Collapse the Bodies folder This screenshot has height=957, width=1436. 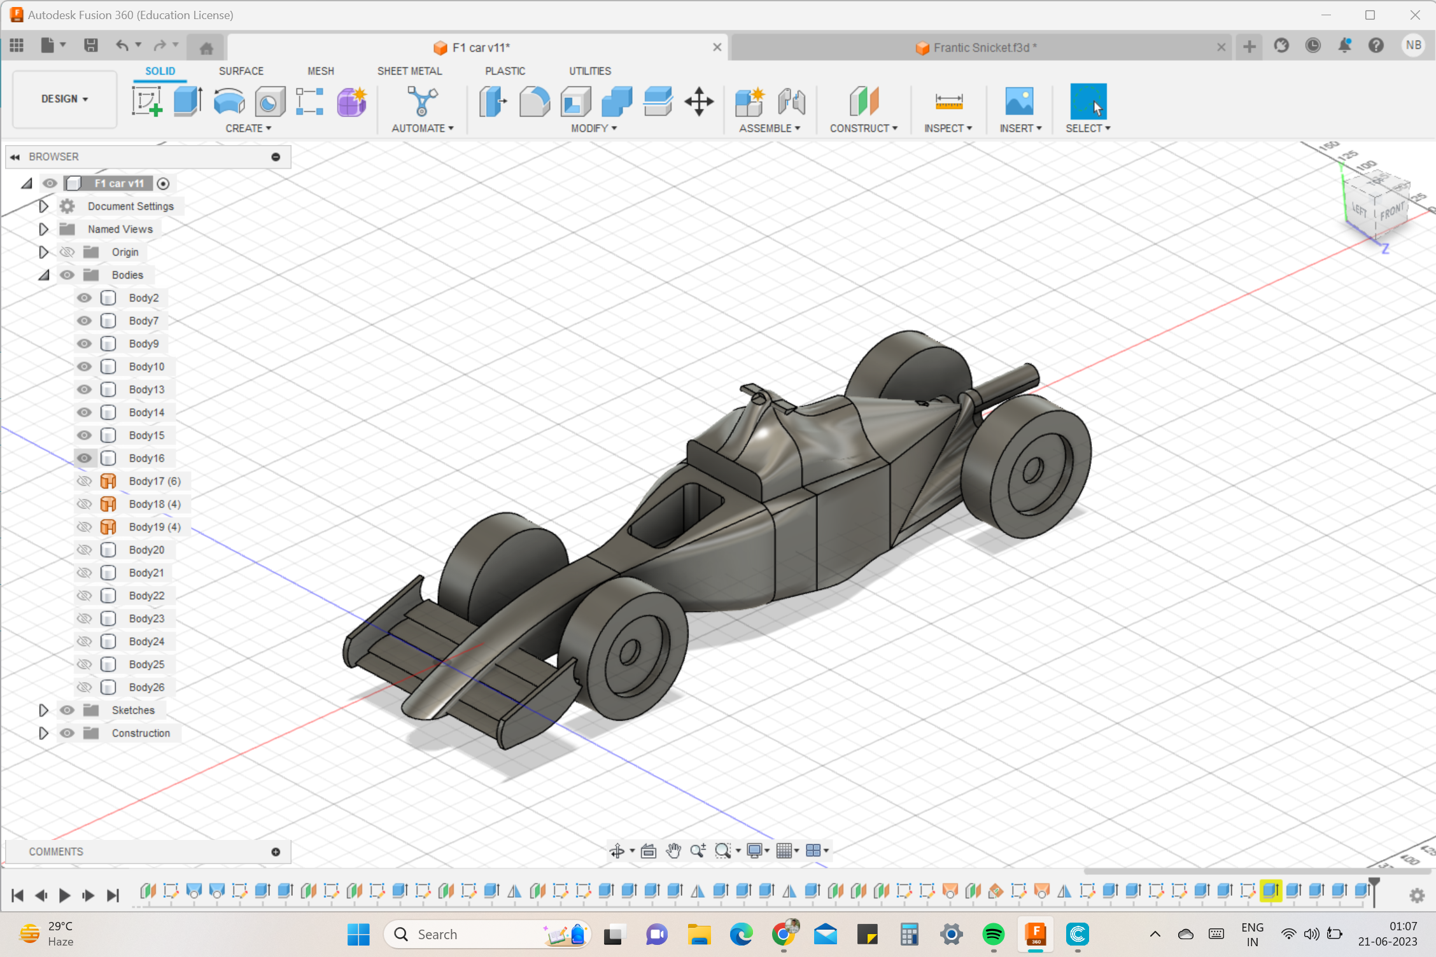(43, 274)
